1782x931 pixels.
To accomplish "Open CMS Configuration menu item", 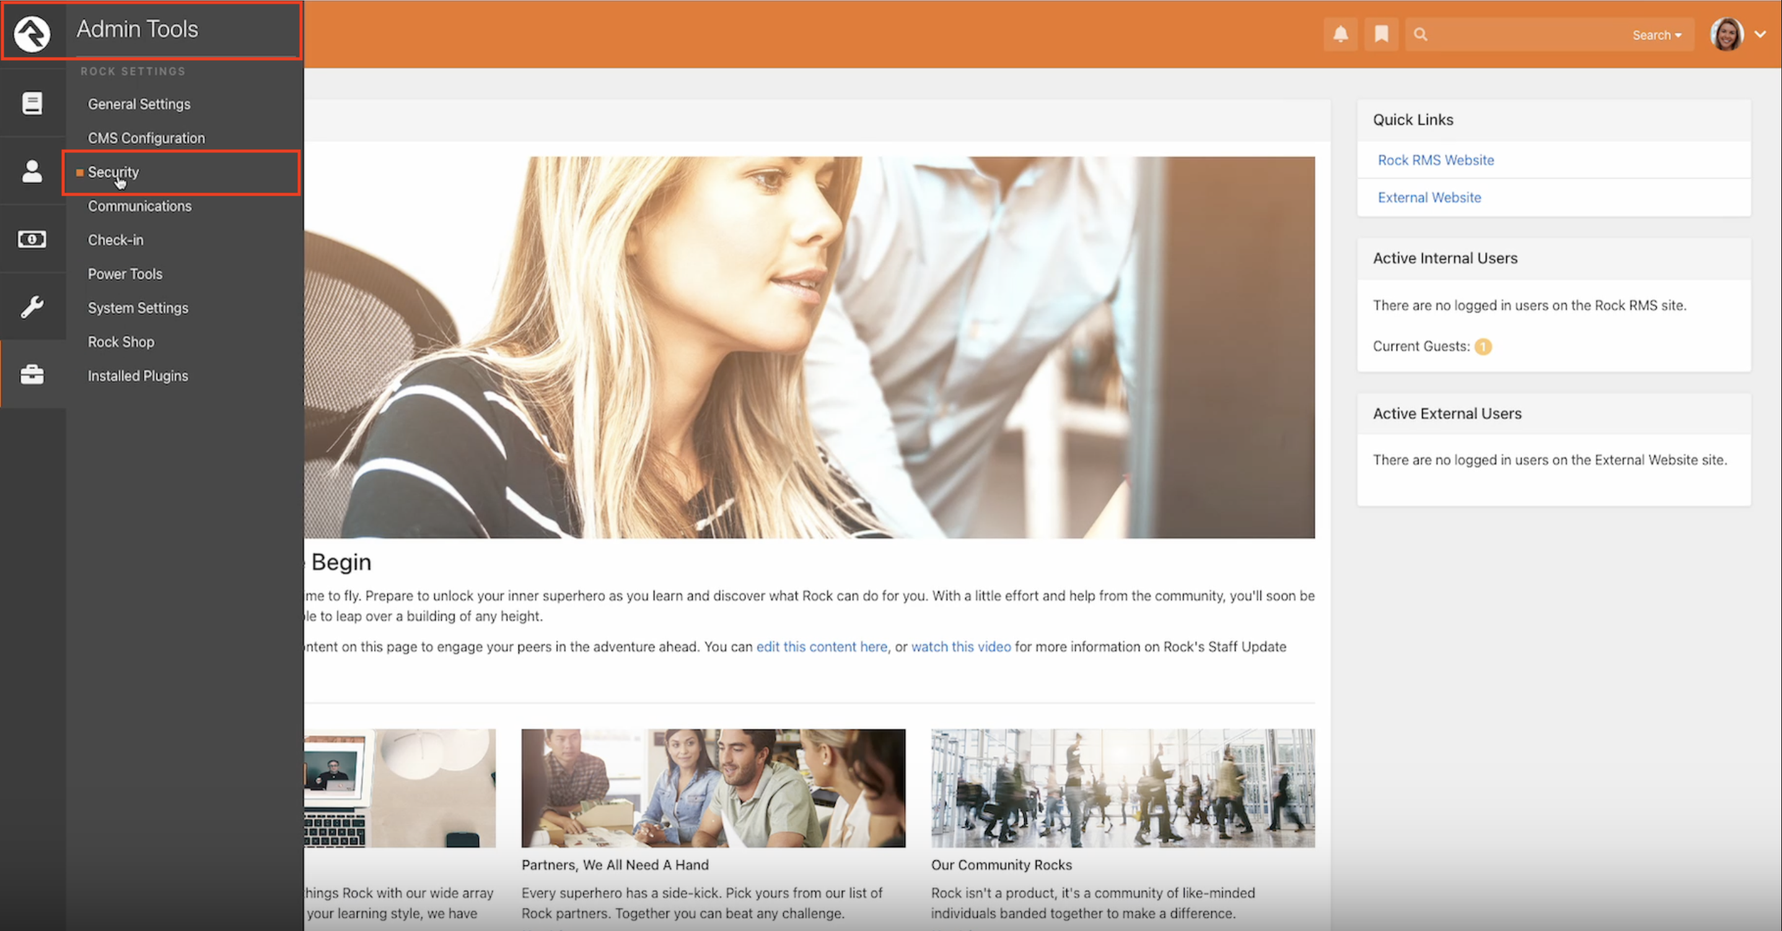I will (146, 137).
